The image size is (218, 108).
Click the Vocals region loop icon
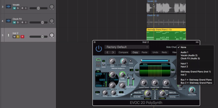click(156, 1)
